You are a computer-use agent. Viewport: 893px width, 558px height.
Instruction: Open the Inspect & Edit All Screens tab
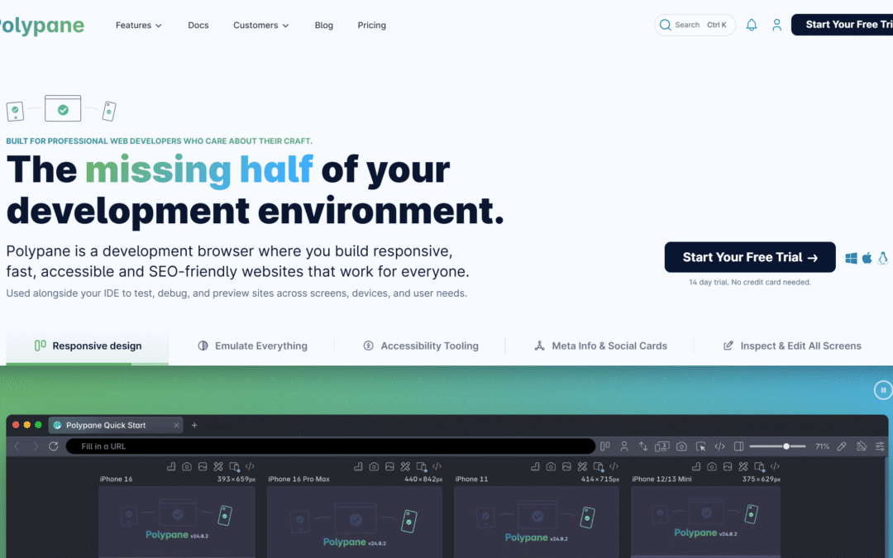(x=792, y=346)
